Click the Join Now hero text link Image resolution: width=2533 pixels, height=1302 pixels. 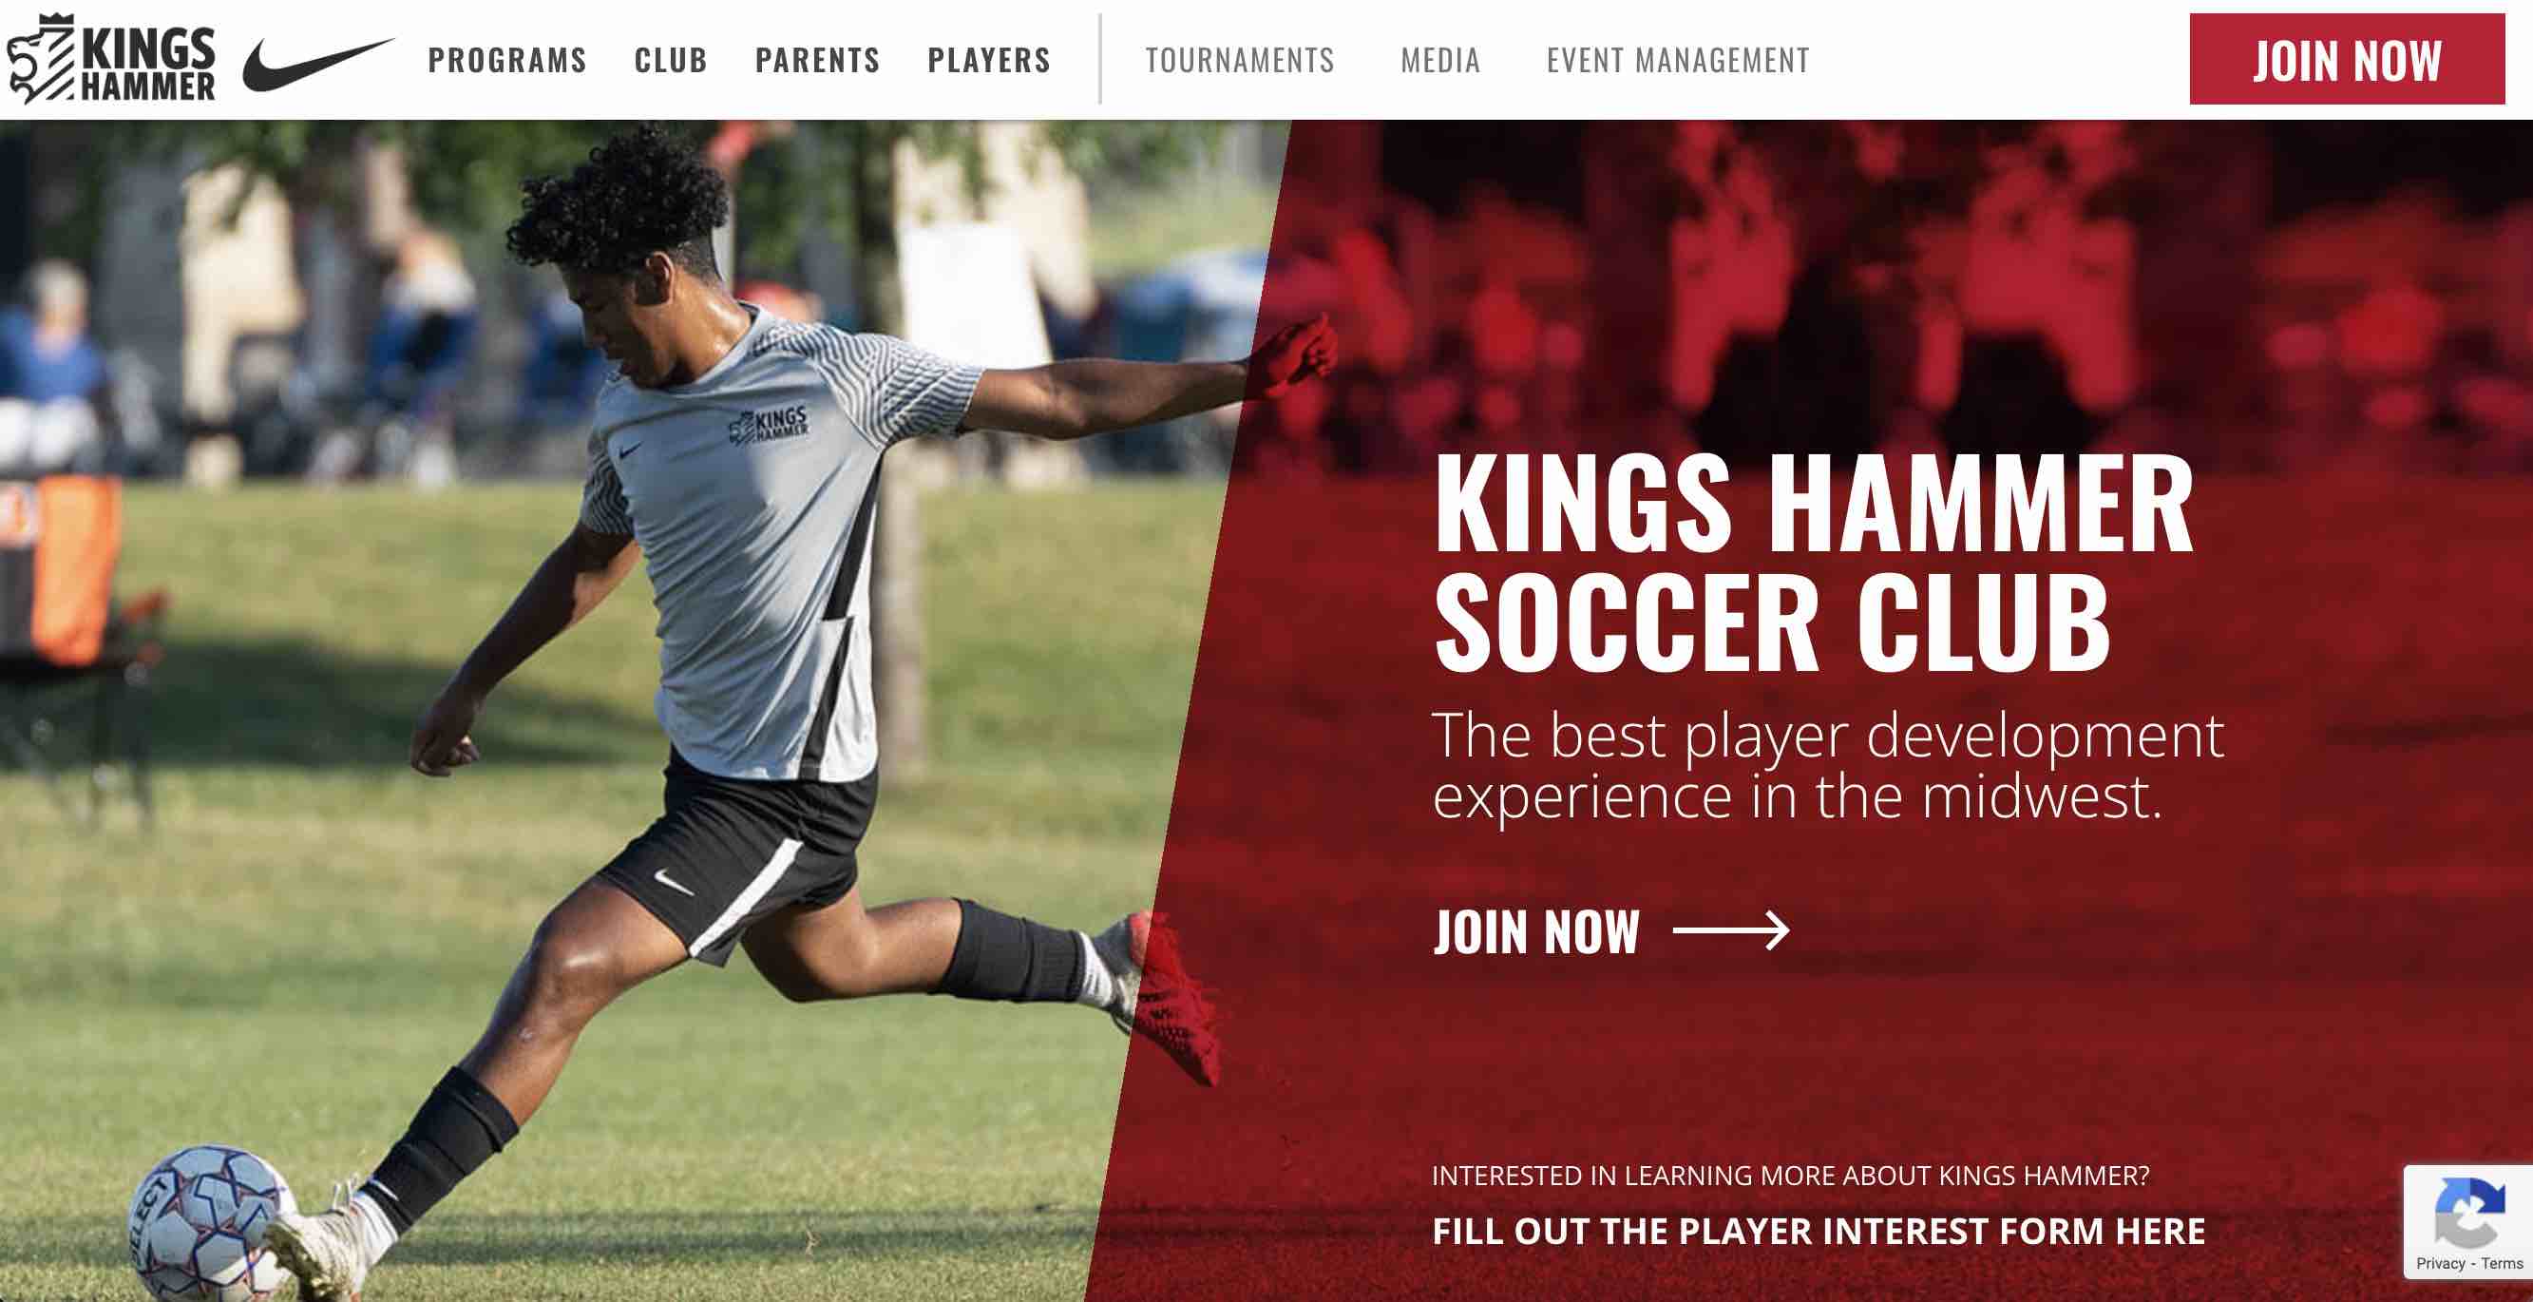click(1537, 931)
